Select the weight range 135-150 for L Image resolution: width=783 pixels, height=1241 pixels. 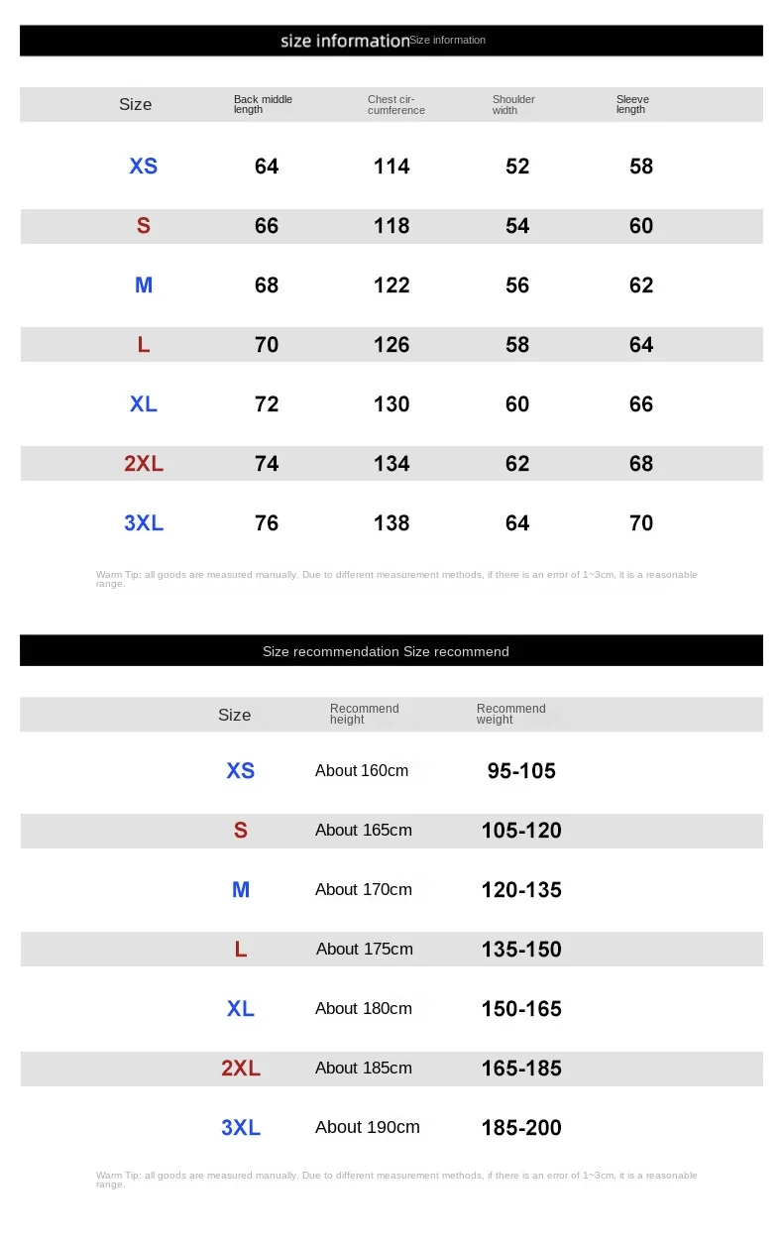[521, 950]
